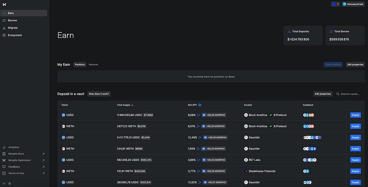Viewport: 368px width, 187px height.
Task: Click USDC token icon in 3411779,13 row
Action: pyautogui.click(x=63, y=138)
